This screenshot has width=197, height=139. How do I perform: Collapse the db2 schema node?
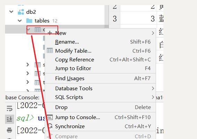(x=11, y=12)
